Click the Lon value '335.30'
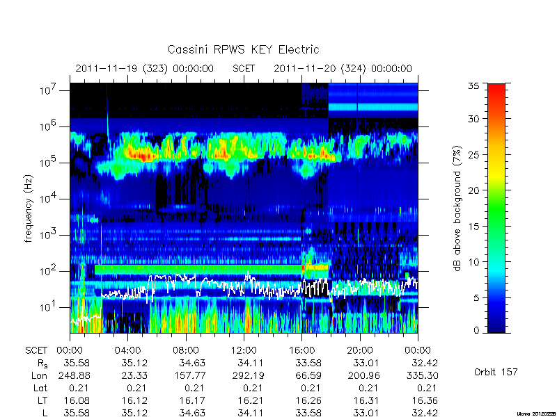The width and height of the screenshot is (557, 417). point(422,375)
